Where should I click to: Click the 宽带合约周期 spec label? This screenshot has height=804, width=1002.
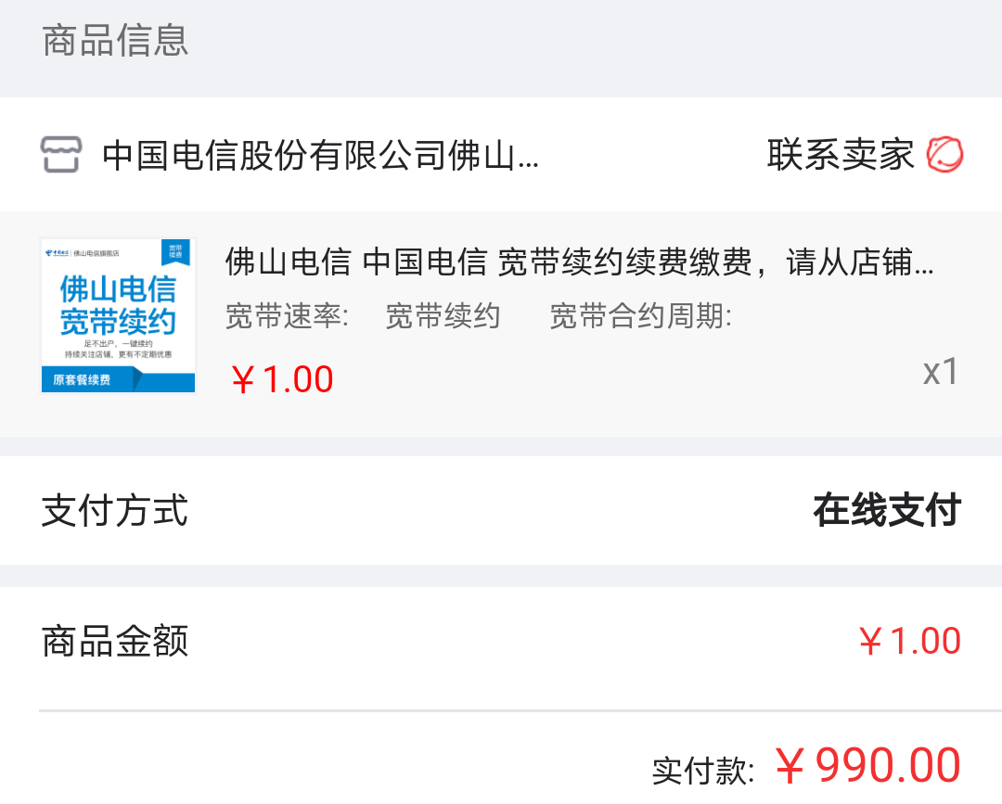[x=640, y=316]
